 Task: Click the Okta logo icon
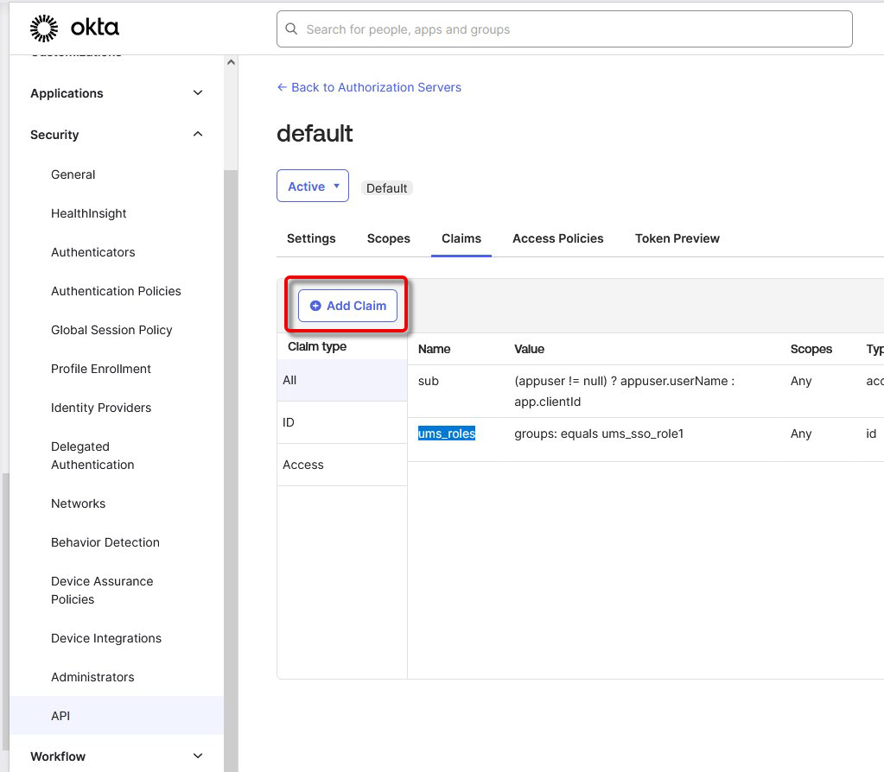pyautogui.click(x=44, y=28)
